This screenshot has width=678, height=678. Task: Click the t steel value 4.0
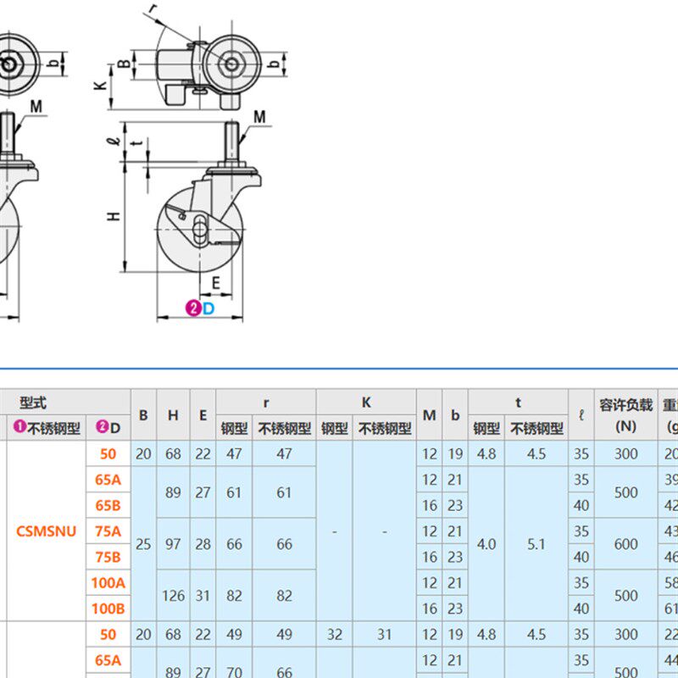click(x=486, y=544)
